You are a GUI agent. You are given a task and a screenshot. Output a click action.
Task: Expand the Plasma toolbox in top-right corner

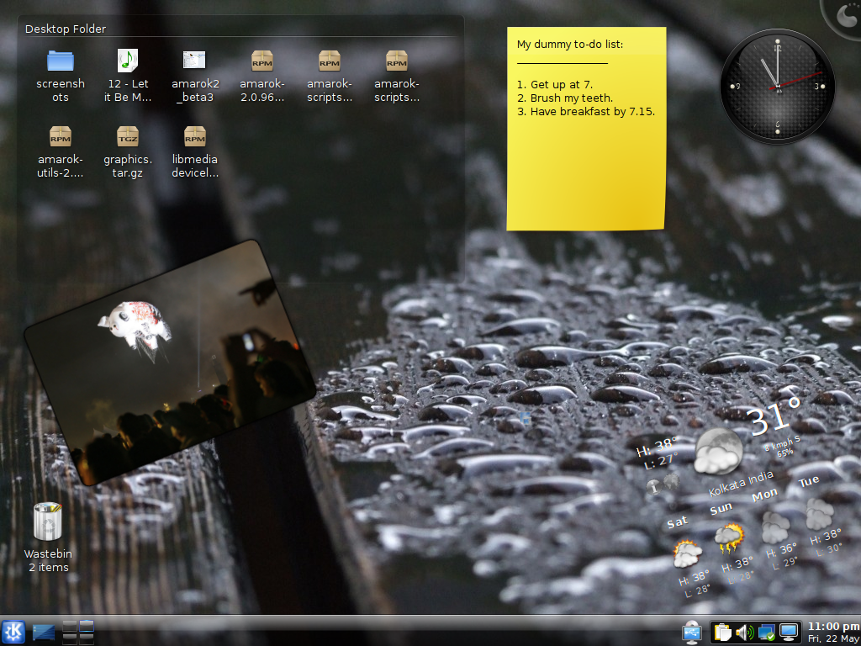coord(845,13)
